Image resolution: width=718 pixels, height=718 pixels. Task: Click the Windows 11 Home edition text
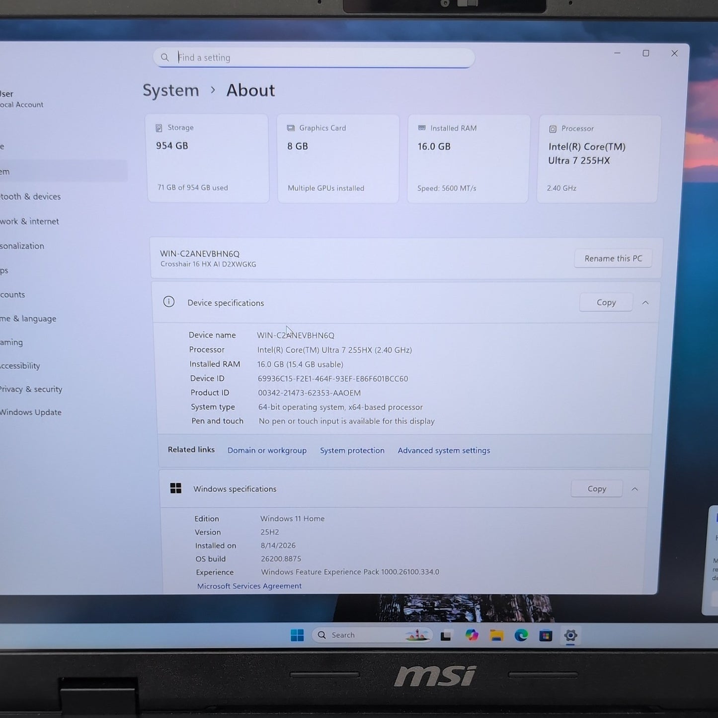[x=292, y=519]
